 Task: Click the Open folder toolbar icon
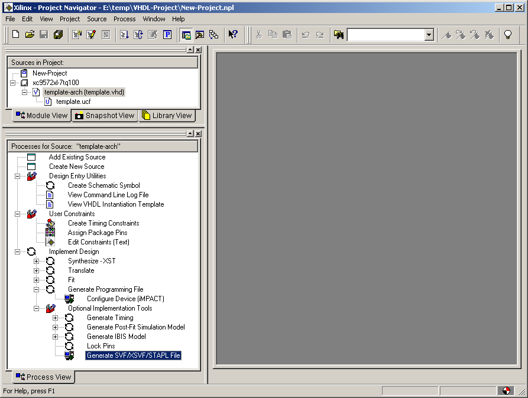point(30,34)
